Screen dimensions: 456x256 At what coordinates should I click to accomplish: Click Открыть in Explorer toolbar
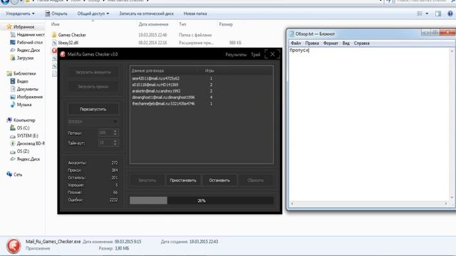point(56,14)
